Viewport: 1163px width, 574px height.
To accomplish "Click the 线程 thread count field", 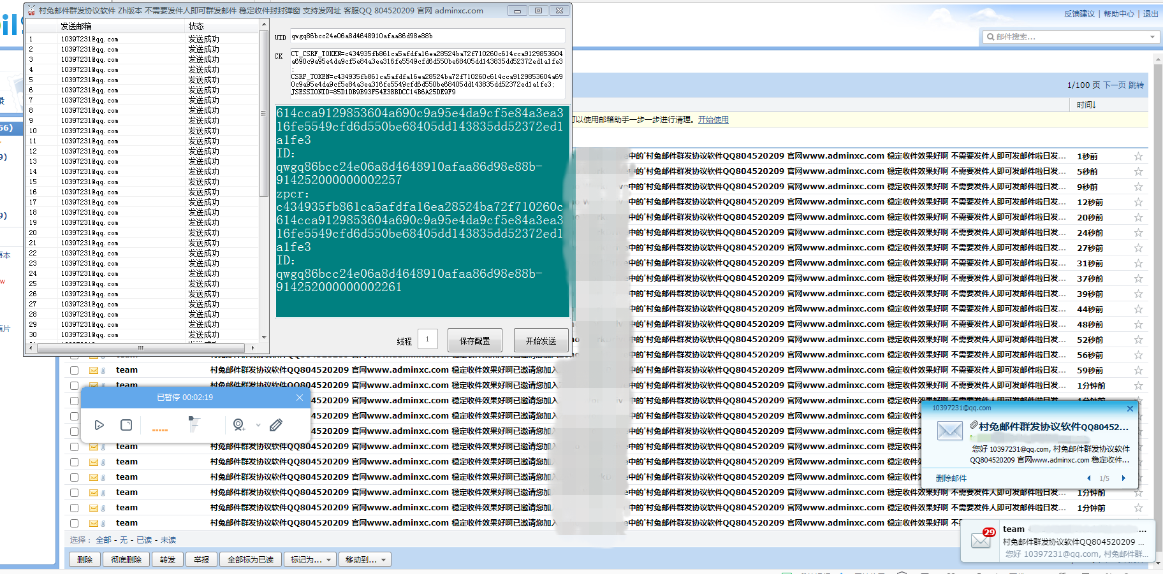I will coord(427,340).
